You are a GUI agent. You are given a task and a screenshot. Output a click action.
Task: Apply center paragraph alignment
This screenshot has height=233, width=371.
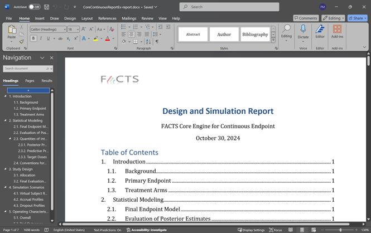131,34
